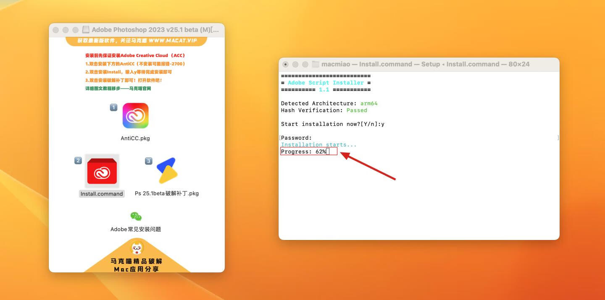
Task: Click the Detected Architecture: arm64 line
Action: (329, 103)
